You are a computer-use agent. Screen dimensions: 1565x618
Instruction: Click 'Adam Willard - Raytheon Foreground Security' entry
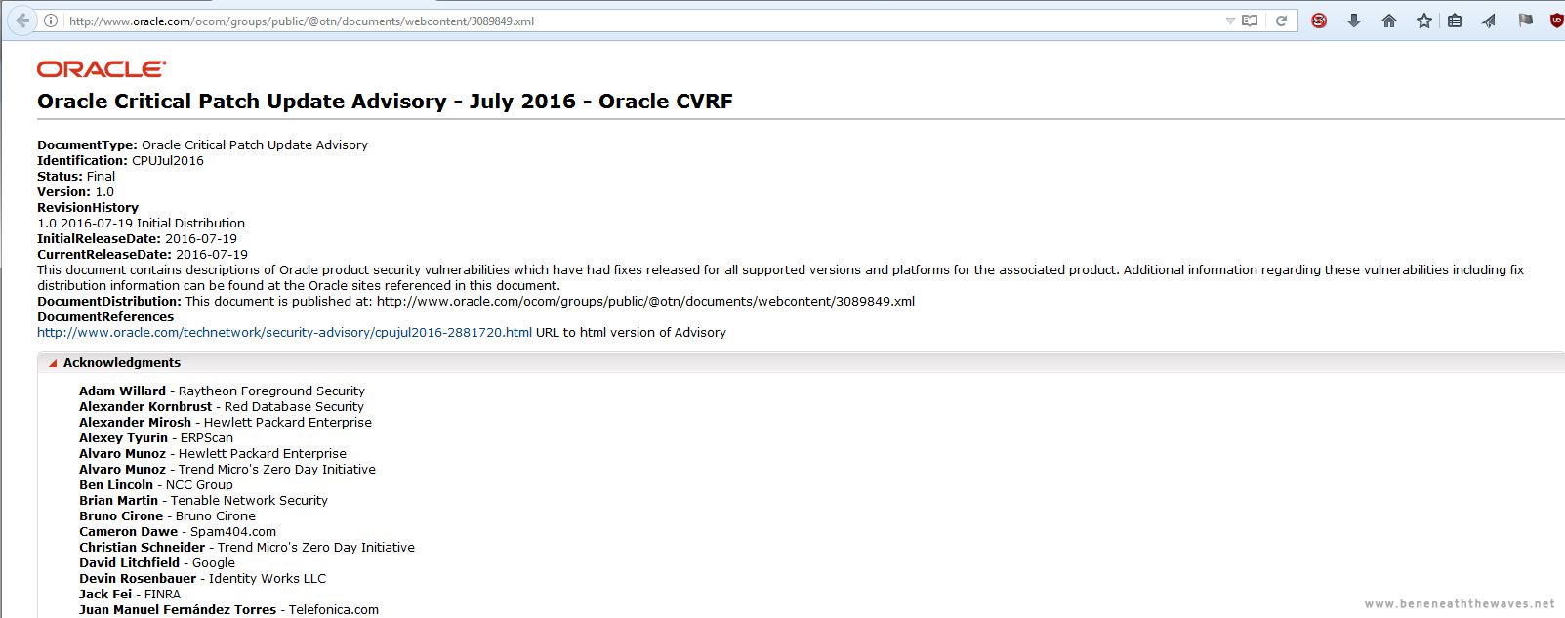222,391
